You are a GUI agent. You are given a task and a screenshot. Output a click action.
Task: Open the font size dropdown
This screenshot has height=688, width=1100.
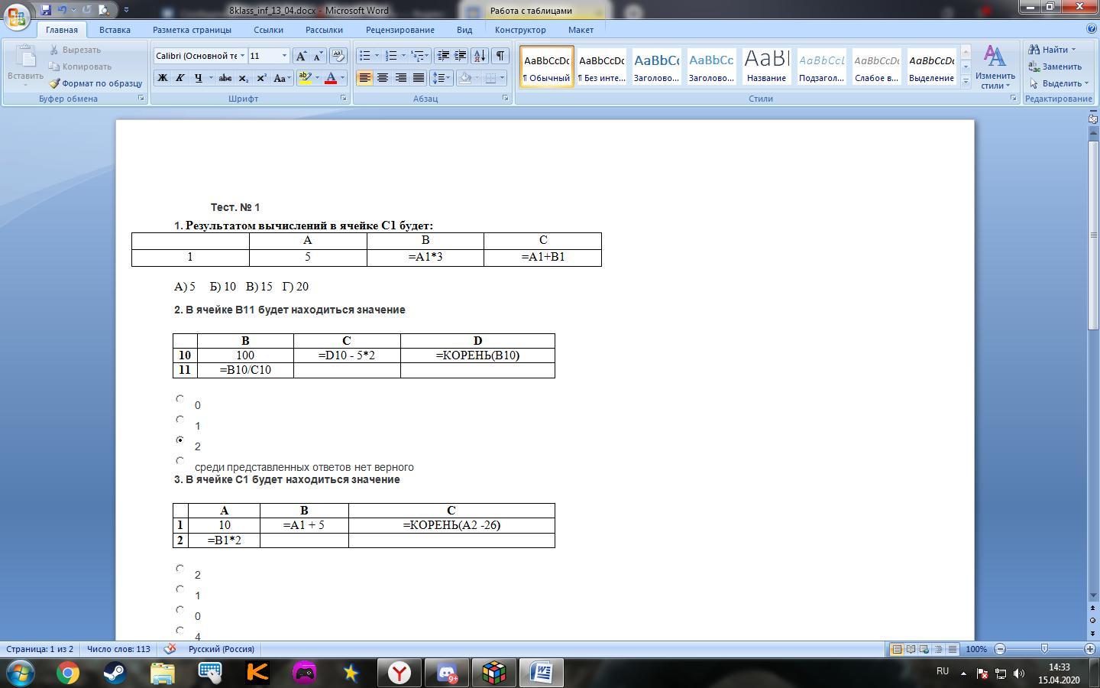(x=284, y=56)
